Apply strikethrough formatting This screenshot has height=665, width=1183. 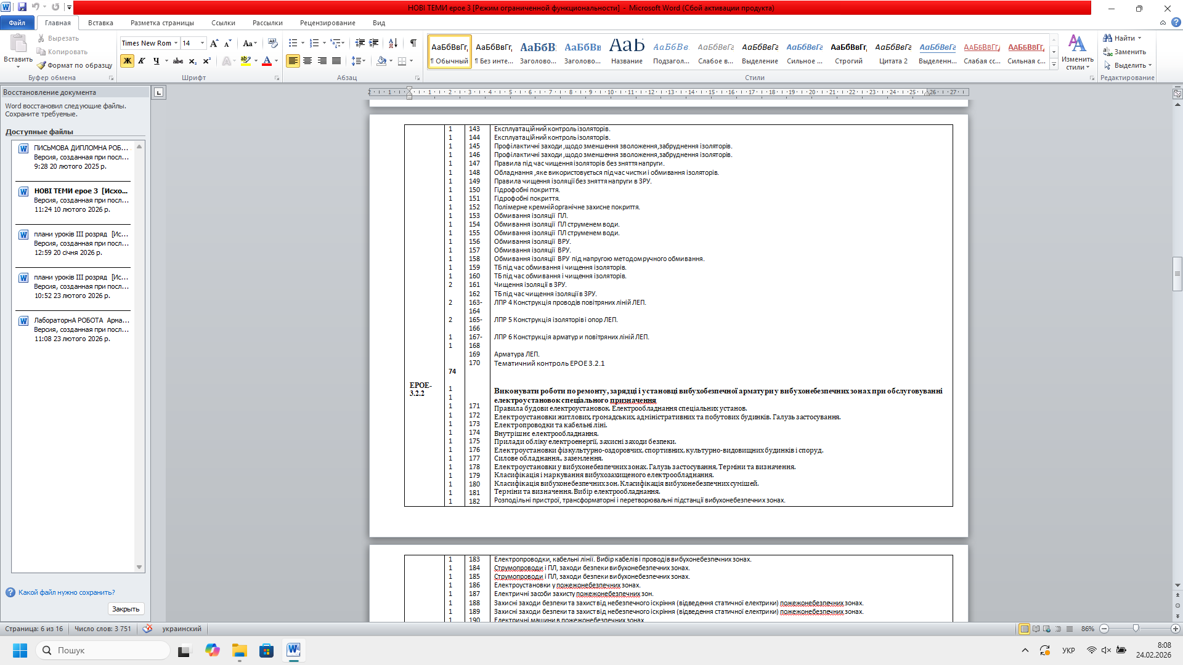178,61
